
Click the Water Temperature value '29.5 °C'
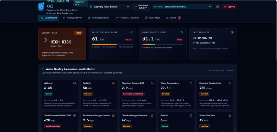click(x=166, y=88)
